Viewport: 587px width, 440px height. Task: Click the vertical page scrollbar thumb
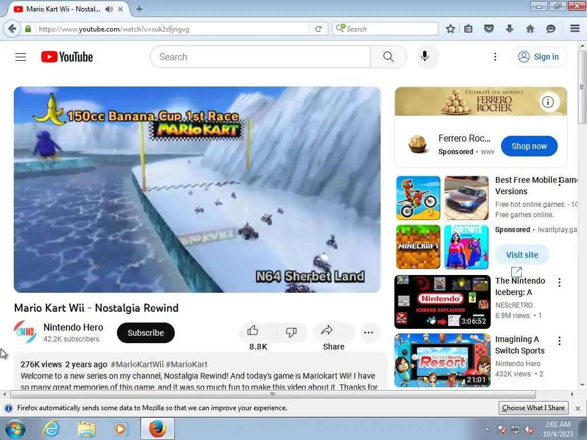coord(582,87)
